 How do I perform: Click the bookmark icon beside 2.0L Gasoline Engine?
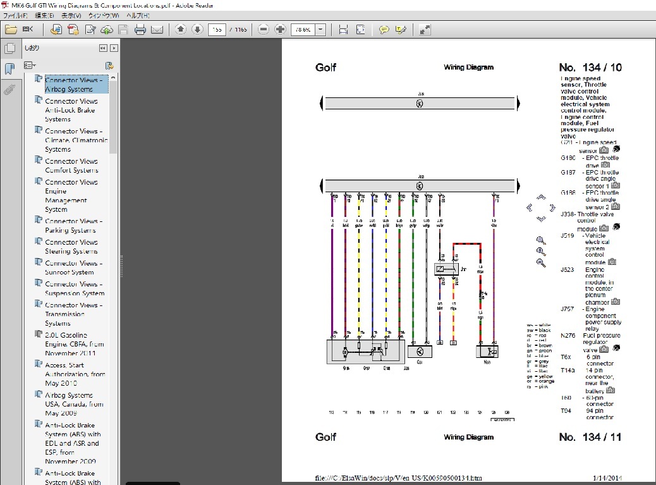pyautogui.click(x=39, y=335)
